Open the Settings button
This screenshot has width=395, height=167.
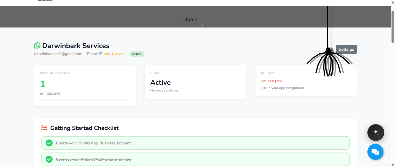coord(346,49)
